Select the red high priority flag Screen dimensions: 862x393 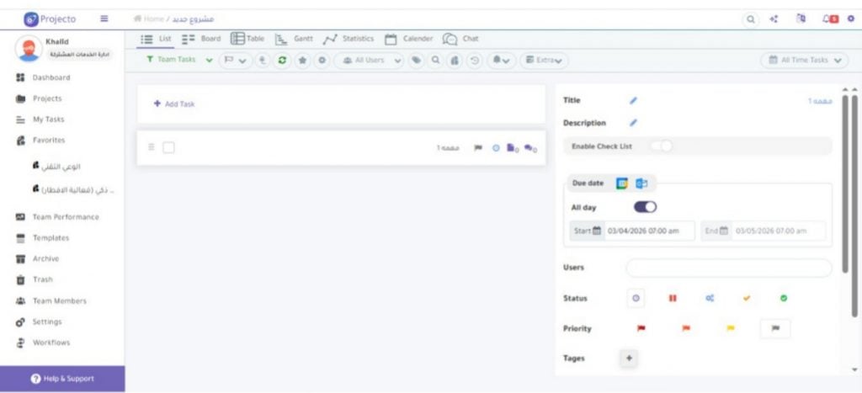[x=641, y=329]
